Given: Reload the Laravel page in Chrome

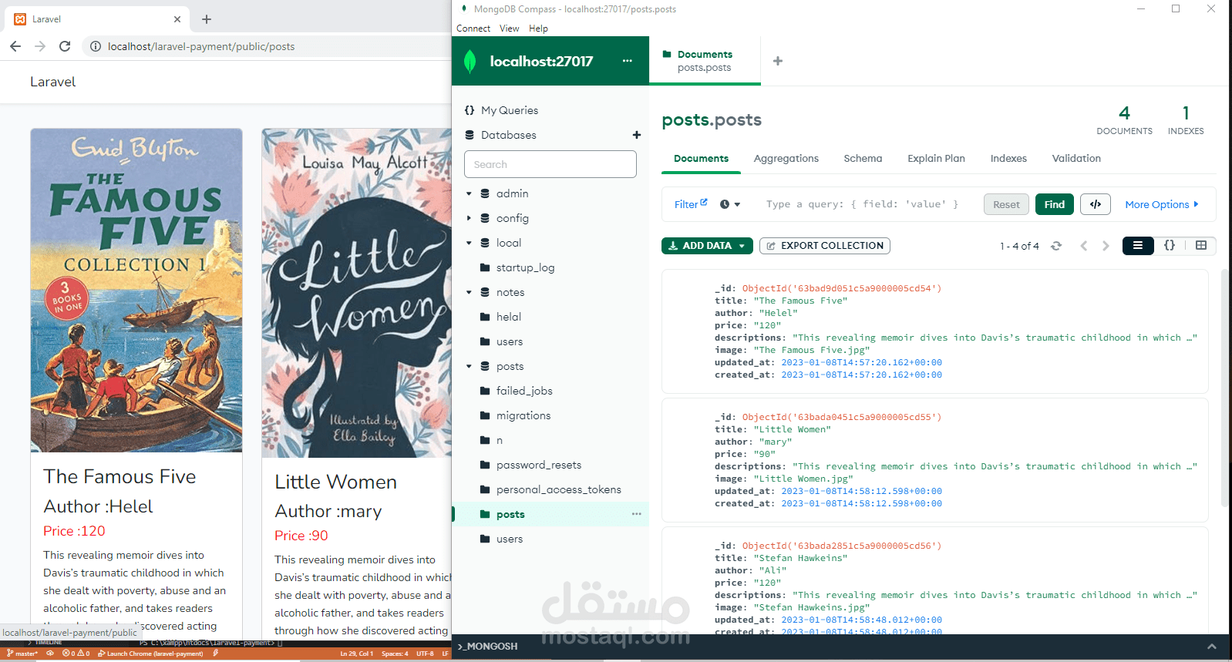Looking at the screenshot, I should 65,46.
